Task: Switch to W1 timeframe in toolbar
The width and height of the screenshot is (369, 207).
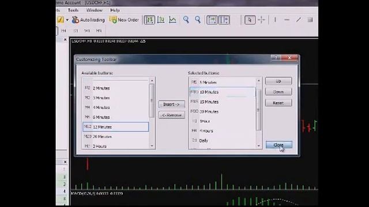Action: pos(87,30)
